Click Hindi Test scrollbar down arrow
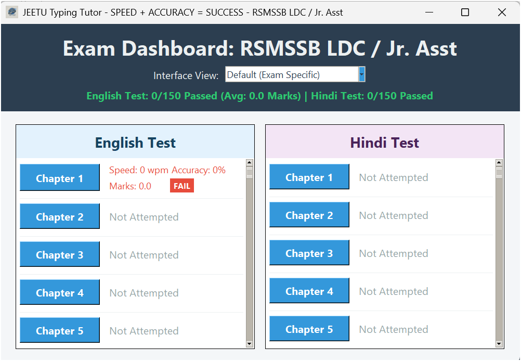The height and width of the screenshot is (361, 521). (x=499, y=343)
